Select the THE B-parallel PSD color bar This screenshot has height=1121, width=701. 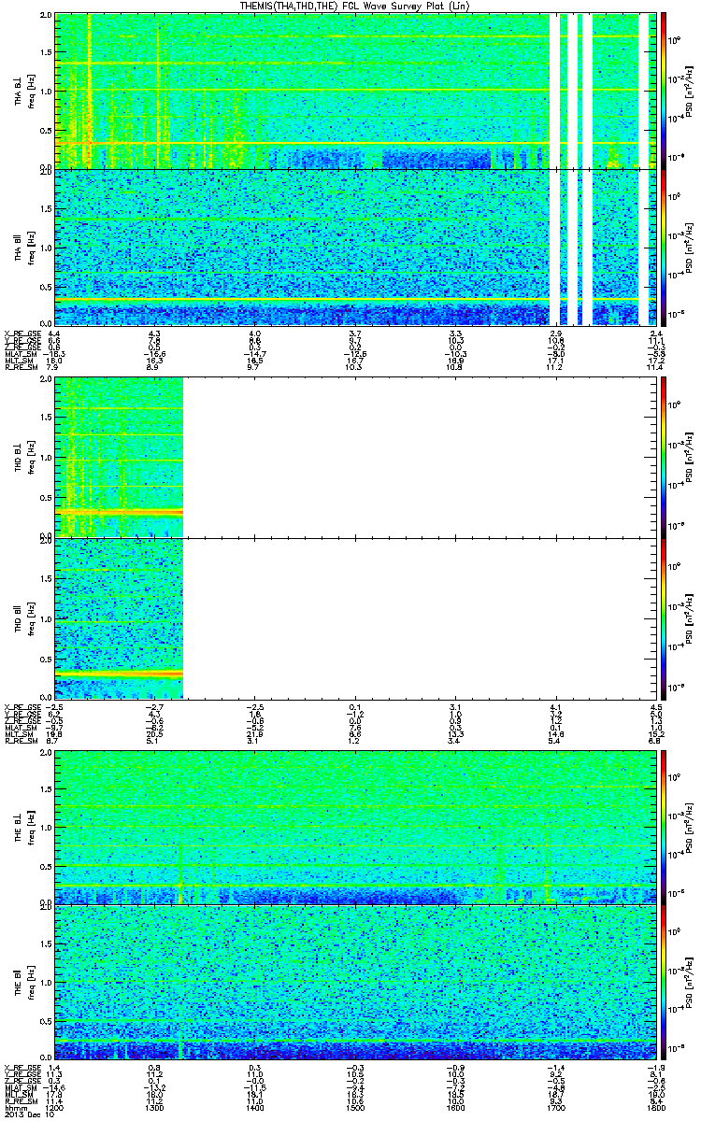tap(664, 982)
